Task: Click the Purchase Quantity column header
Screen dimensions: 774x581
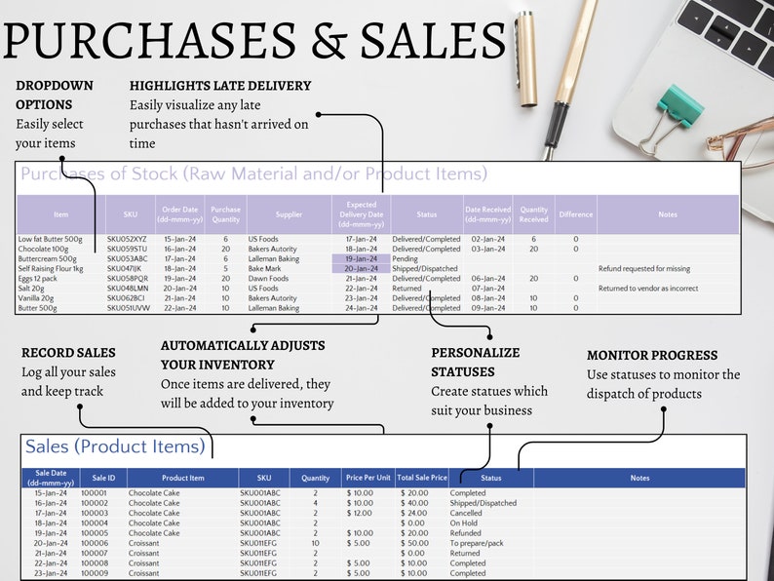Action: click(225, 214)
